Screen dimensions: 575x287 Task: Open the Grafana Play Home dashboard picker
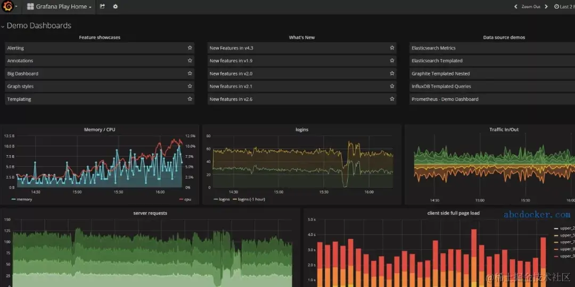59,6
